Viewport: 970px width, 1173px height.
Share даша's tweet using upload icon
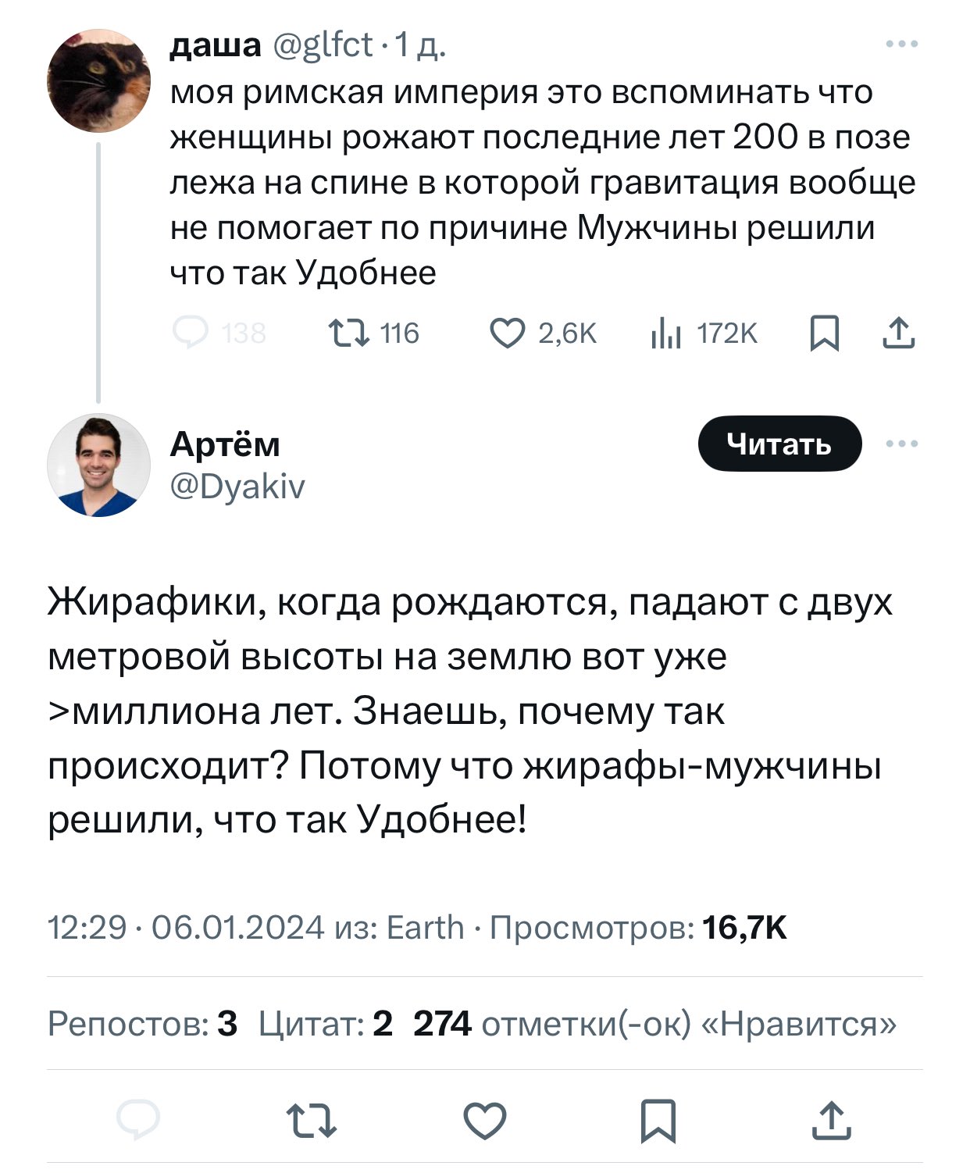pos(898,333)
